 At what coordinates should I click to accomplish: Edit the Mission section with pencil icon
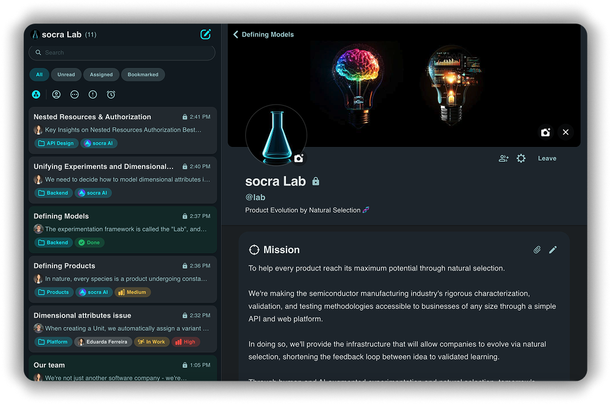pyautogui.click(x=552, y=250)
